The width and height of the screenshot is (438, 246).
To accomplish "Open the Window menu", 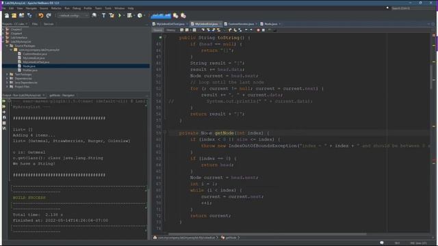I will click(120, 8).
